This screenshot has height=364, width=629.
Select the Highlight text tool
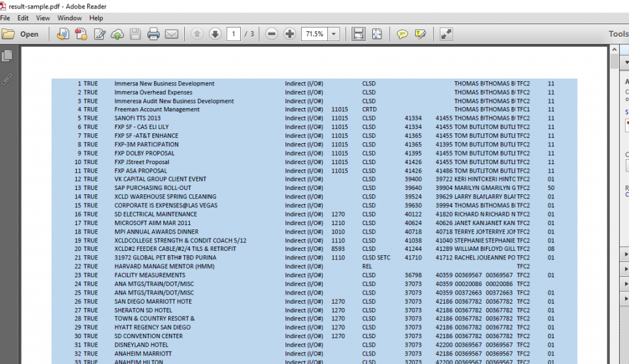click(x=421, y=34)
